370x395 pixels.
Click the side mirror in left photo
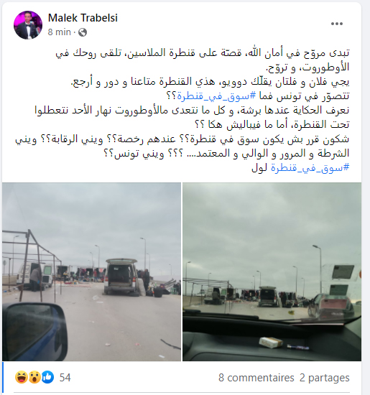tap(34, 332)
